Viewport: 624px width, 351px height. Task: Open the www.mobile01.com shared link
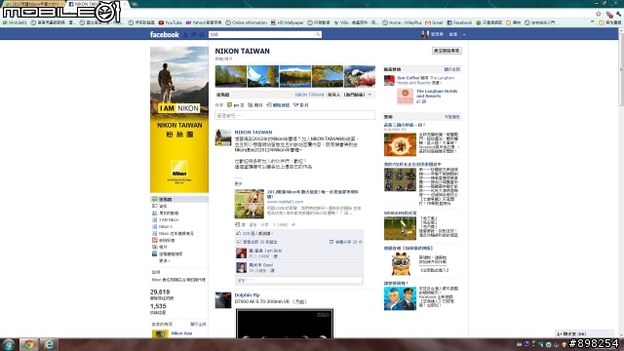[x=285, y=202]
